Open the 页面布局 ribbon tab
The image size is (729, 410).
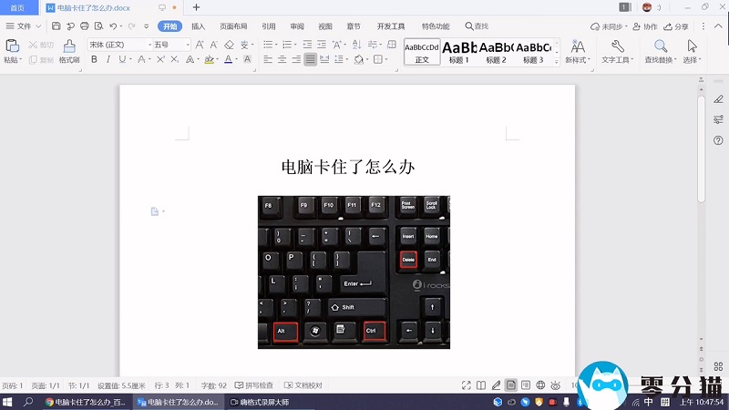(233, 26)
